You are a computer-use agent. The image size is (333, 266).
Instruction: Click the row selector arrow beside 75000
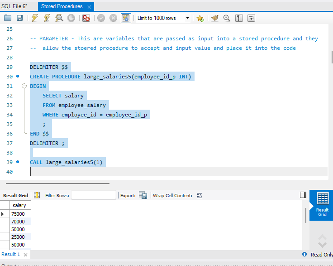3,214
